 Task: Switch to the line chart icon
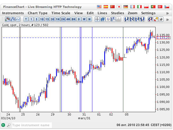click(x=18, y=19)
